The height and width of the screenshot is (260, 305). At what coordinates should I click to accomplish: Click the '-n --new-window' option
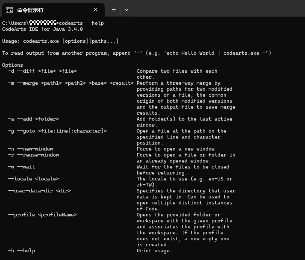(x=30, y=149)
